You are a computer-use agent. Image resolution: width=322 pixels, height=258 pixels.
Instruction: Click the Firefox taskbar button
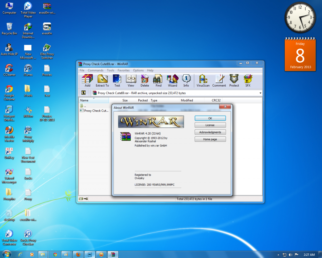(x=78, y=255)
